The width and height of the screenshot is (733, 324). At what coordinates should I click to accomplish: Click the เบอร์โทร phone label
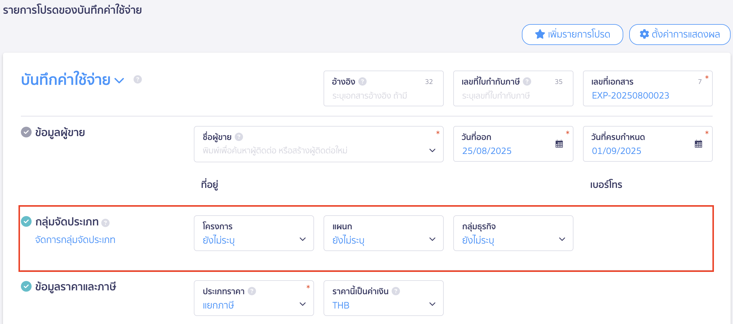pyautogui.click(x=606, y=185)
